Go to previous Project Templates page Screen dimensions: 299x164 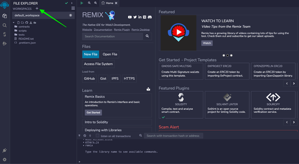click(x=287, y=84)
